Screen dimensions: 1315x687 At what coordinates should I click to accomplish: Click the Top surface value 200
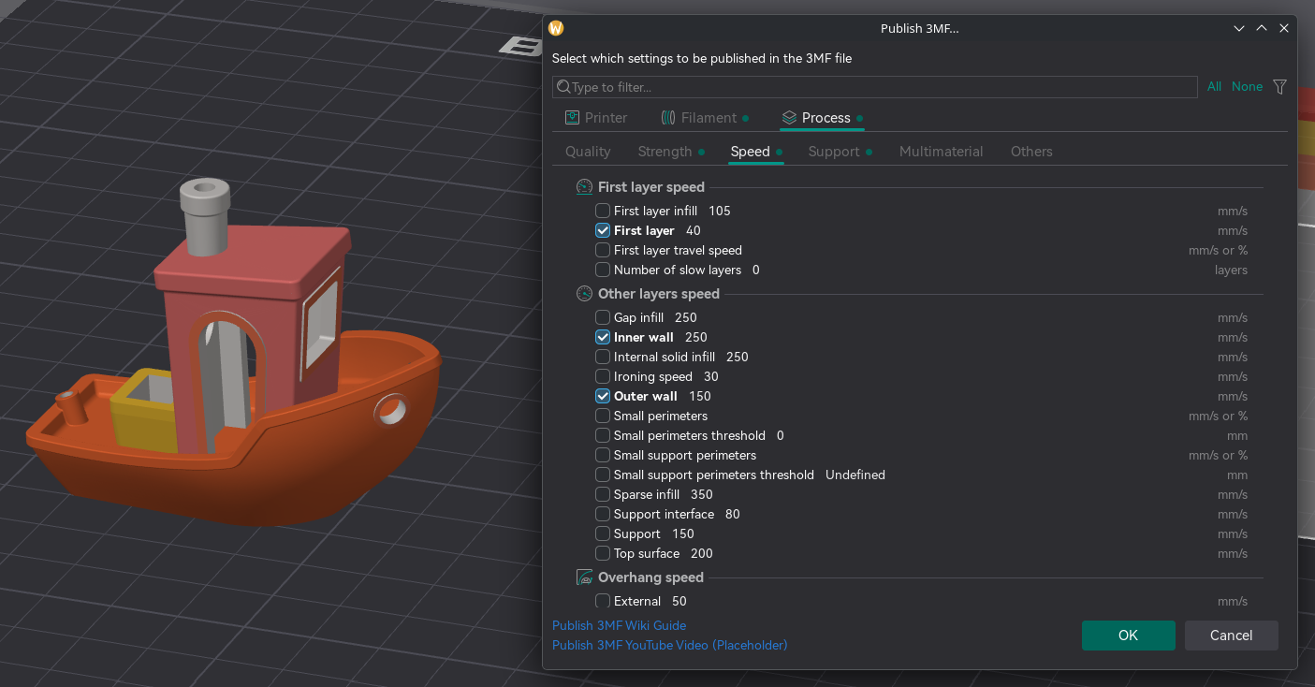click(x=702, y=553)
